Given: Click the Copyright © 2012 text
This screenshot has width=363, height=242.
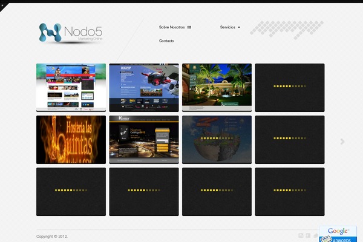Looking at the screenshot, I should (x=52, y=237).
